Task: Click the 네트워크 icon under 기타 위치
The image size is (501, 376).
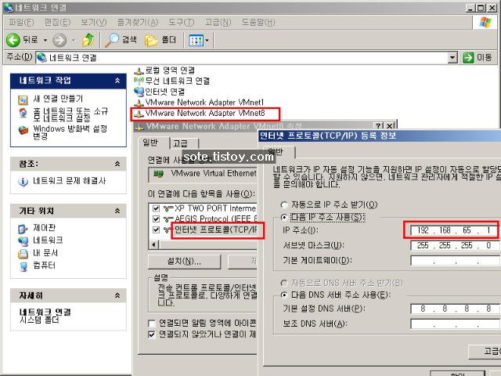Action: click(x=23, y=240)
